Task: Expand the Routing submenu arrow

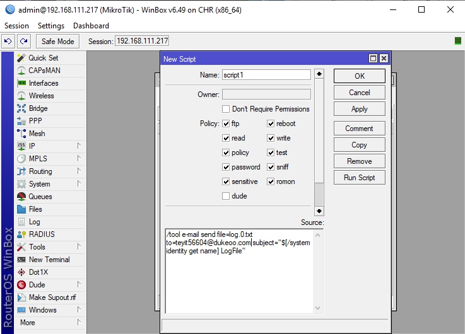Action: point(79,171)
